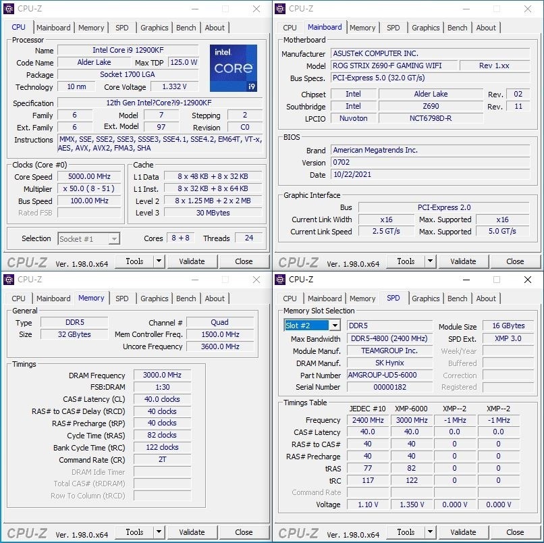Select Graphics tab in SPD window
Viewport: 544px width, 543px height.
426,299
